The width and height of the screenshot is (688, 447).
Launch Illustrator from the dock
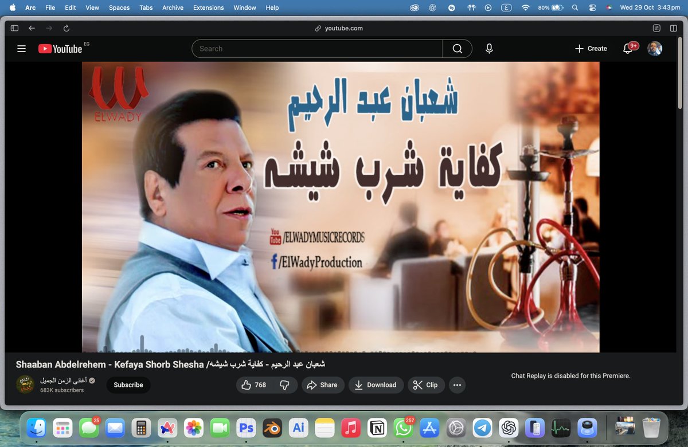click(x=299, y=428)
